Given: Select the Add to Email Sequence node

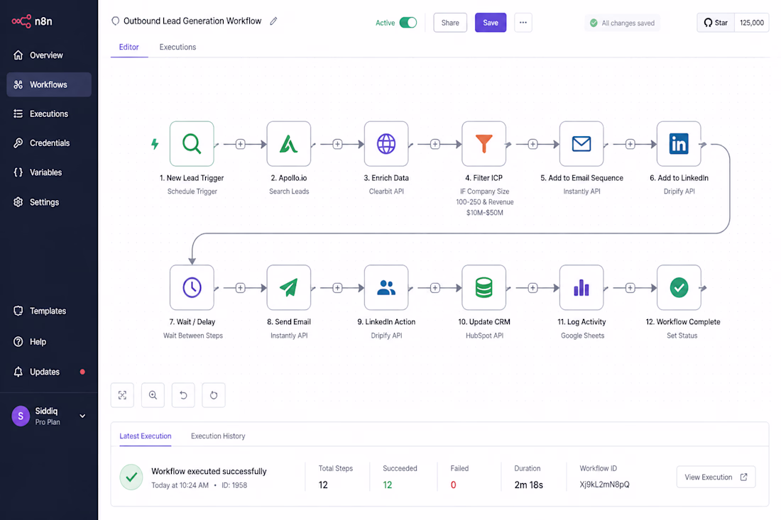Looking at the screenshot, I should coord(581,144).
